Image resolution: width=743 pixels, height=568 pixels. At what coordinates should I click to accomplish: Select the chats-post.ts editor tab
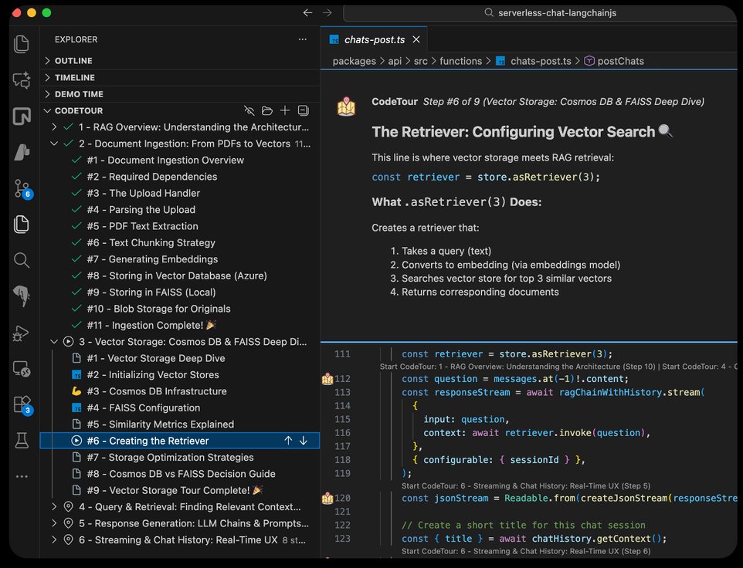tap(372, 39)
